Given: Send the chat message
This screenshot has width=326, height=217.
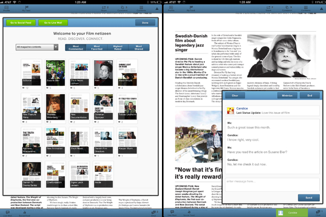Looking at the screenshot, I should 309,197.
